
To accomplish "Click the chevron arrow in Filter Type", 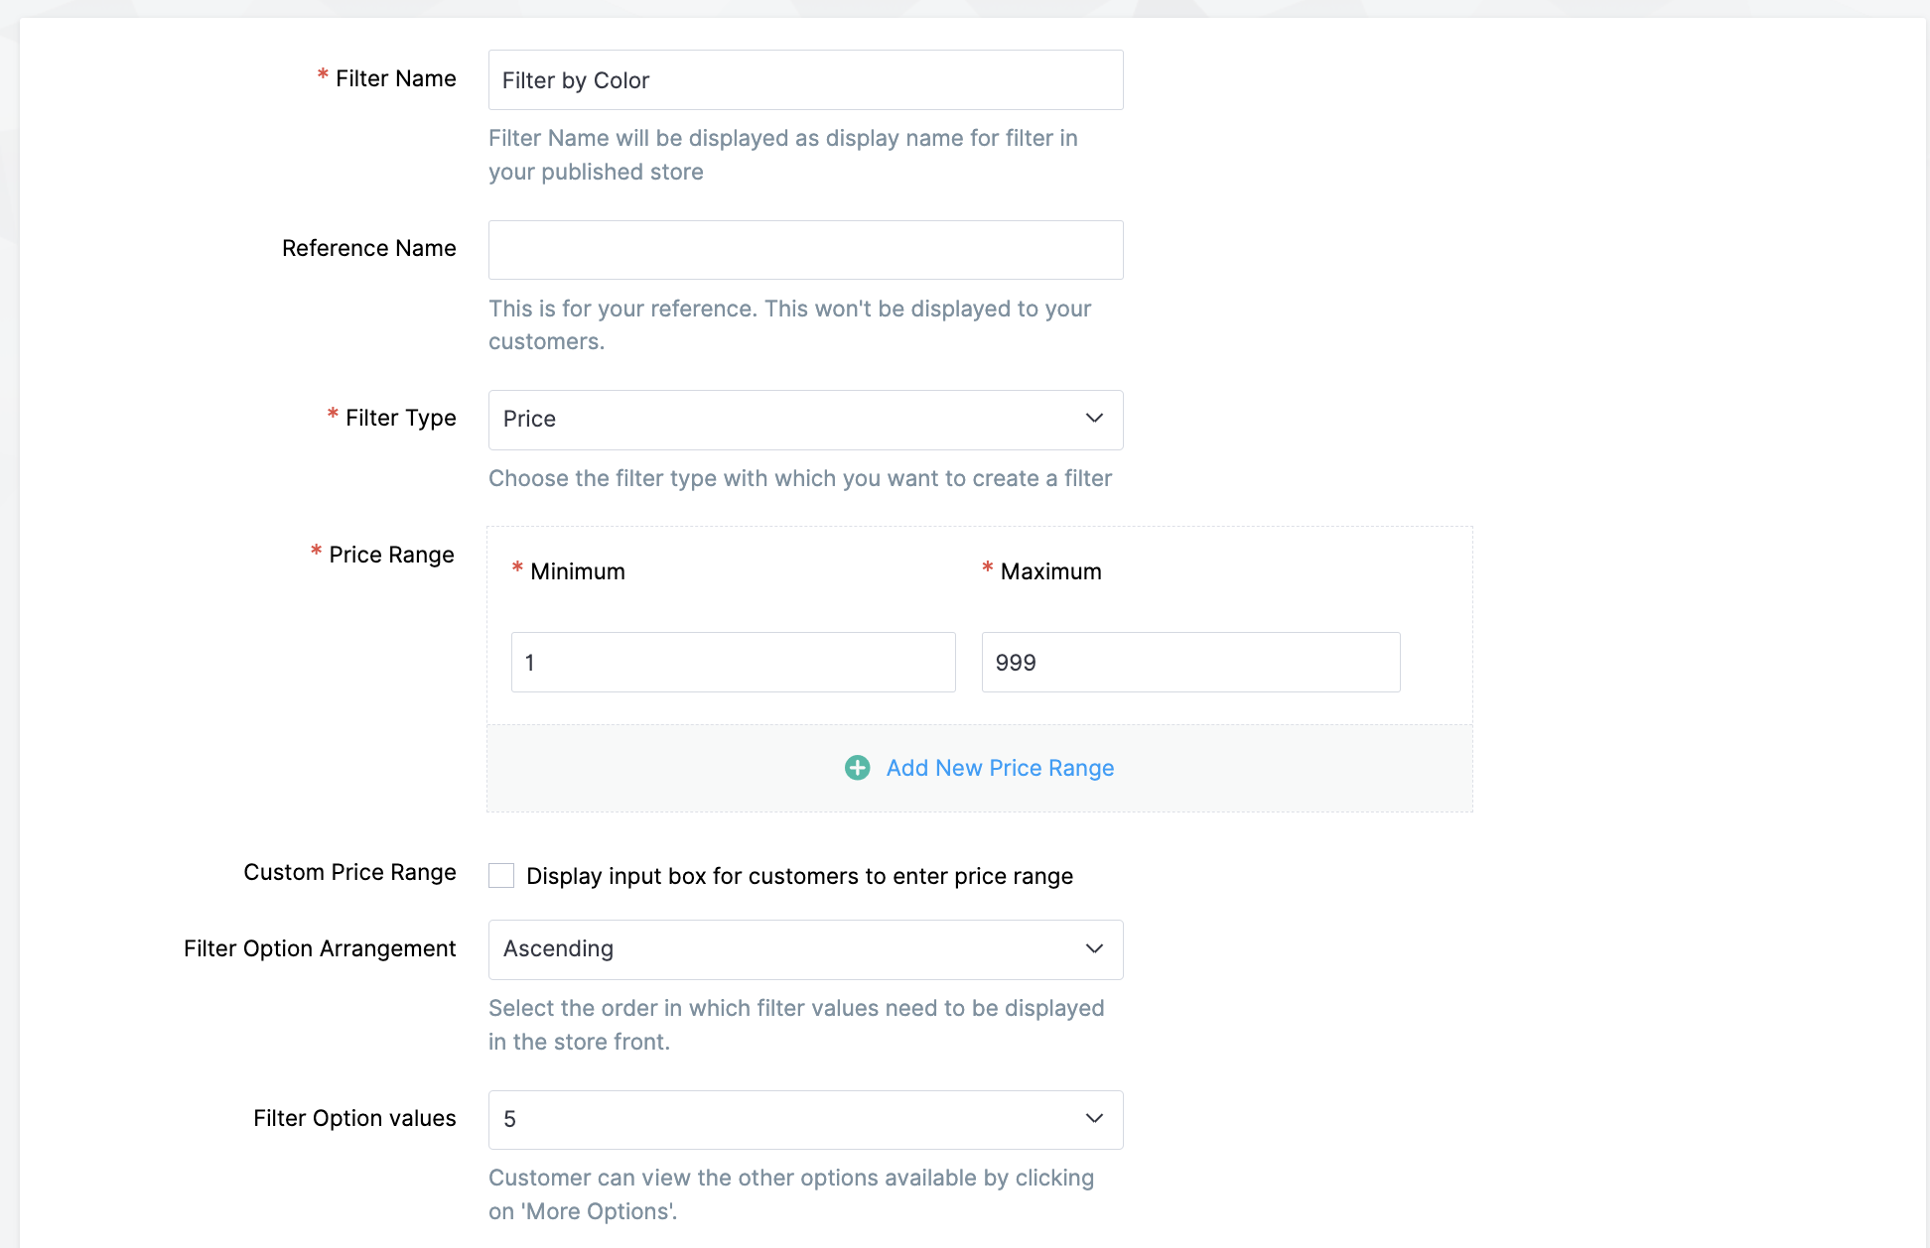I will point(1094,418).
